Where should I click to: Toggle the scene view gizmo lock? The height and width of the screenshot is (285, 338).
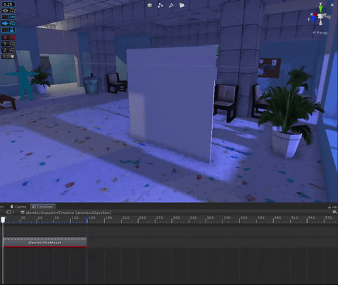coord(332,4)
